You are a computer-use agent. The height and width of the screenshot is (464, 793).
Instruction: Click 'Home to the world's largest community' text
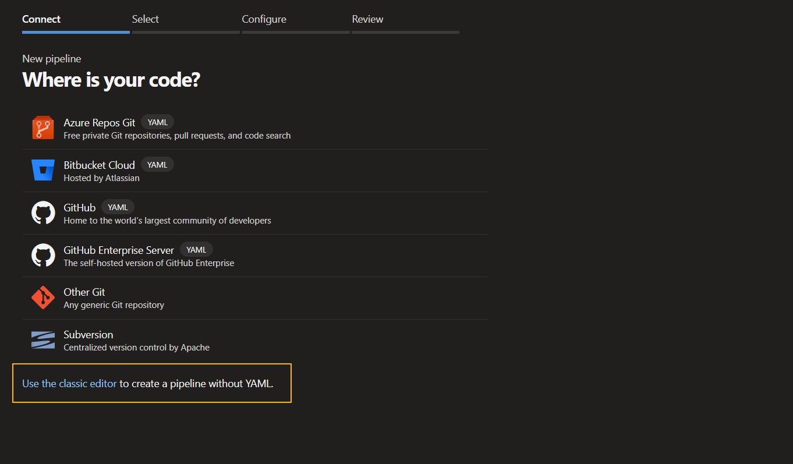pos(167,221)
